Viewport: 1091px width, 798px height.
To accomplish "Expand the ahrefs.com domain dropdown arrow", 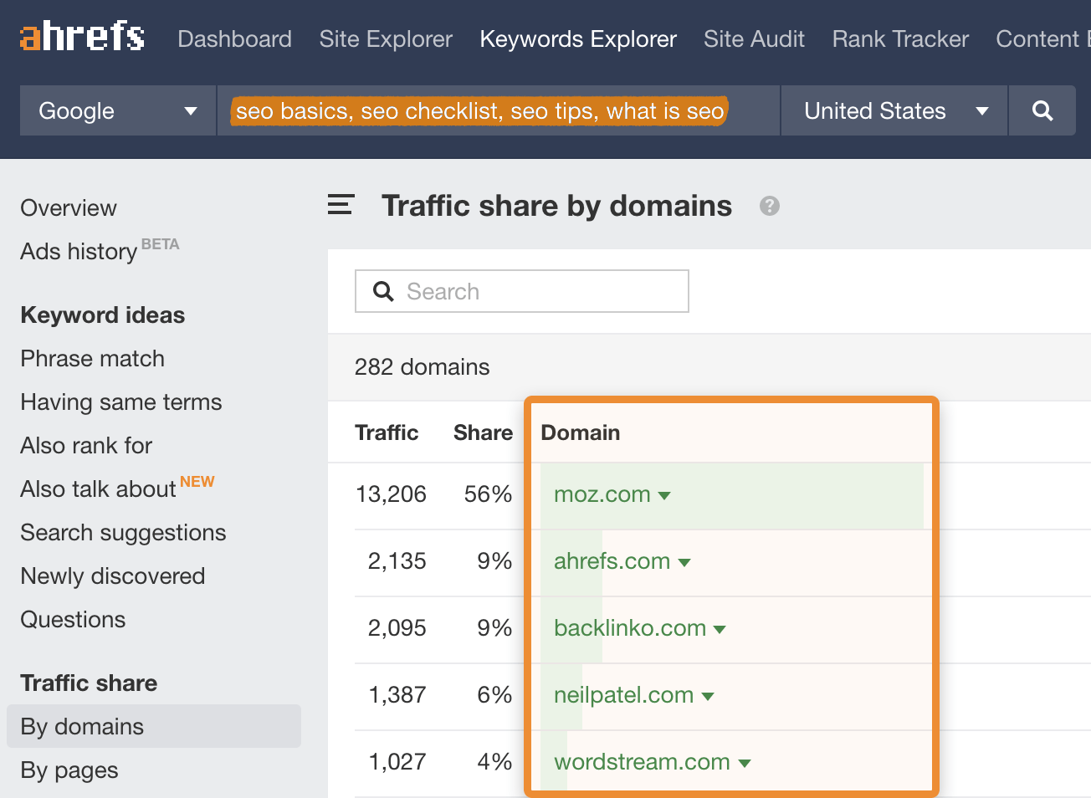I will (x=684, y=562).
